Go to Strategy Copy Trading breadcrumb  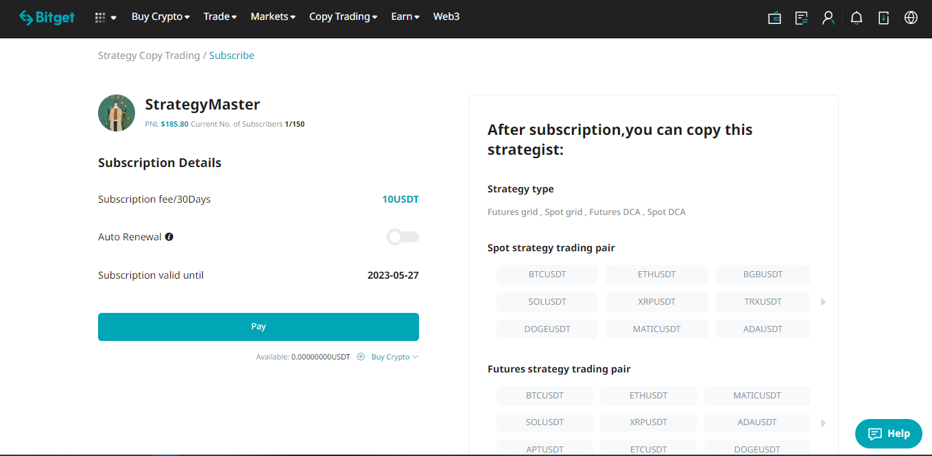pyautogui.click(x=149, y=55)
